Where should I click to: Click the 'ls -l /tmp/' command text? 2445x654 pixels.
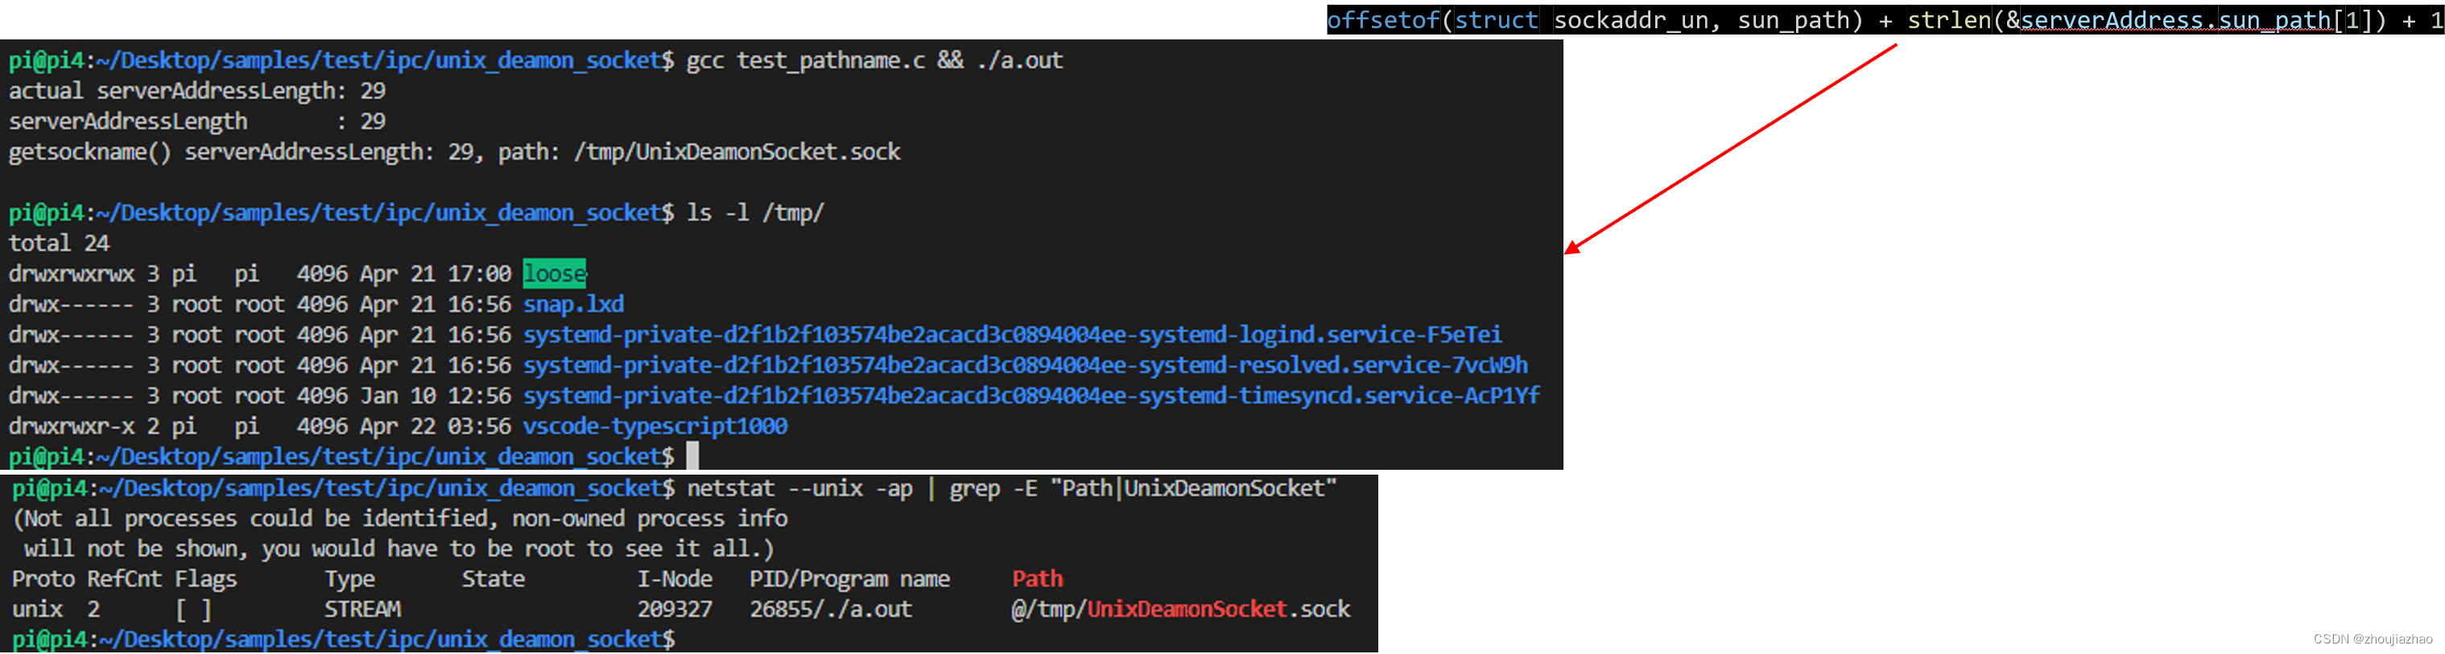click(755, 212)
